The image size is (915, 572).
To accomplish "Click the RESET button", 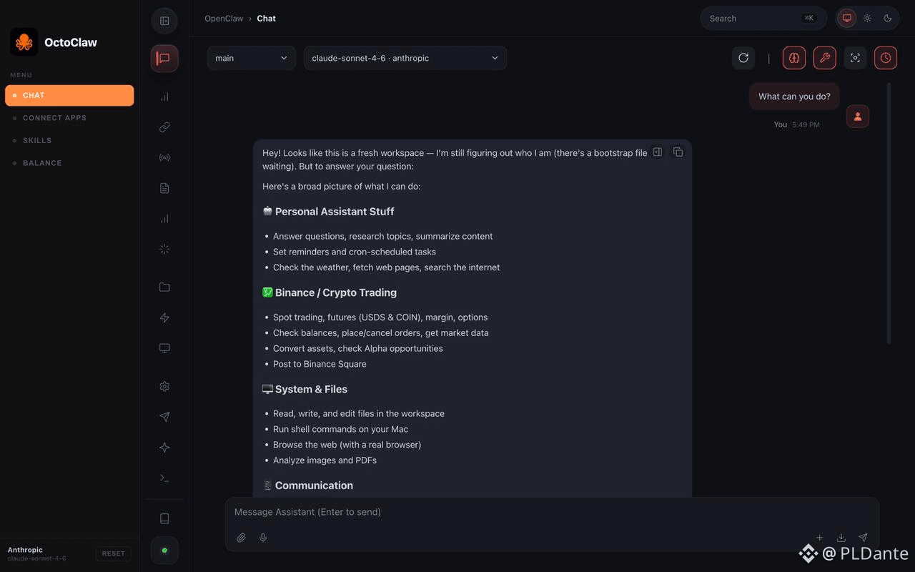I will 113,553.
